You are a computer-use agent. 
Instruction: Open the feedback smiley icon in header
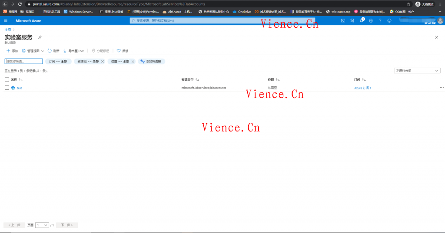[389, 20]
